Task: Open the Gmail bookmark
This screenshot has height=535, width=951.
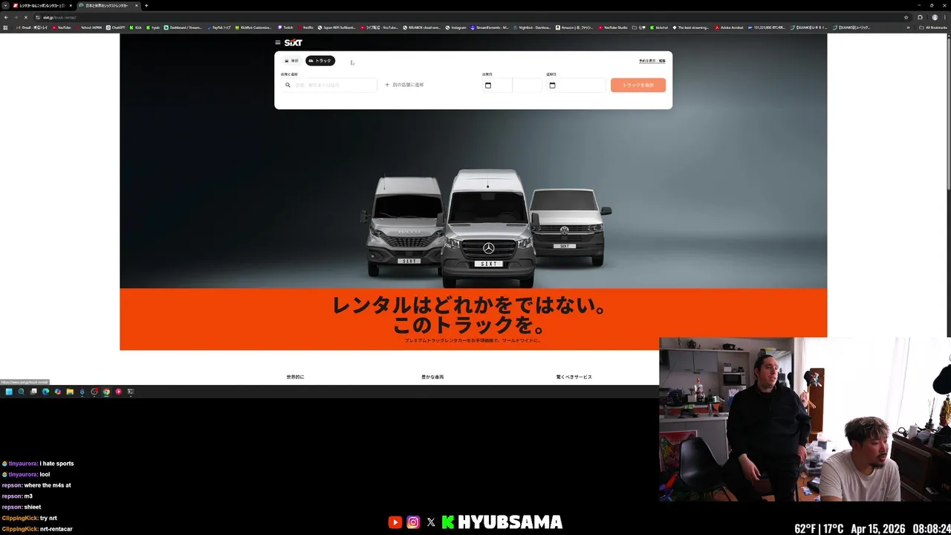Action: (x=31, y=27)
